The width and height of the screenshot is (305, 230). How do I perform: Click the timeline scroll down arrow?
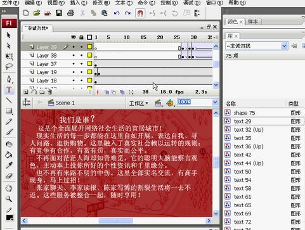click(216, 85)
